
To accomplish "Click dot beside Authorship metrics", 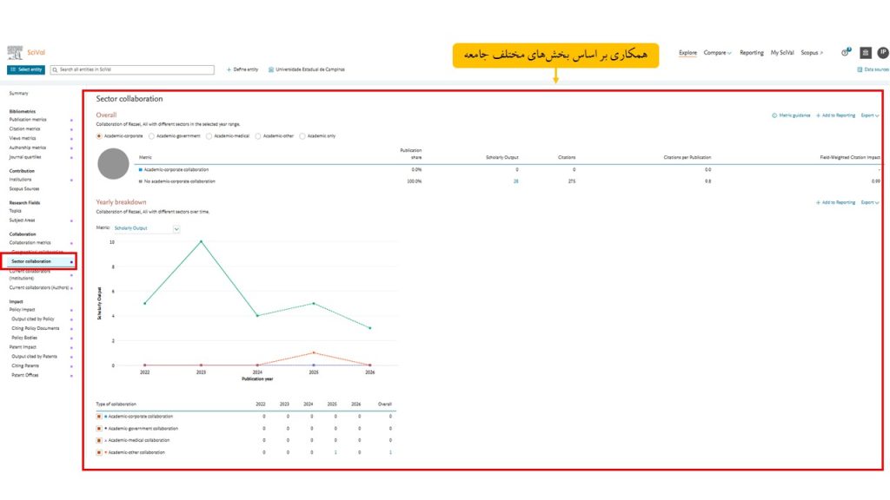I will tap(71, 148).
